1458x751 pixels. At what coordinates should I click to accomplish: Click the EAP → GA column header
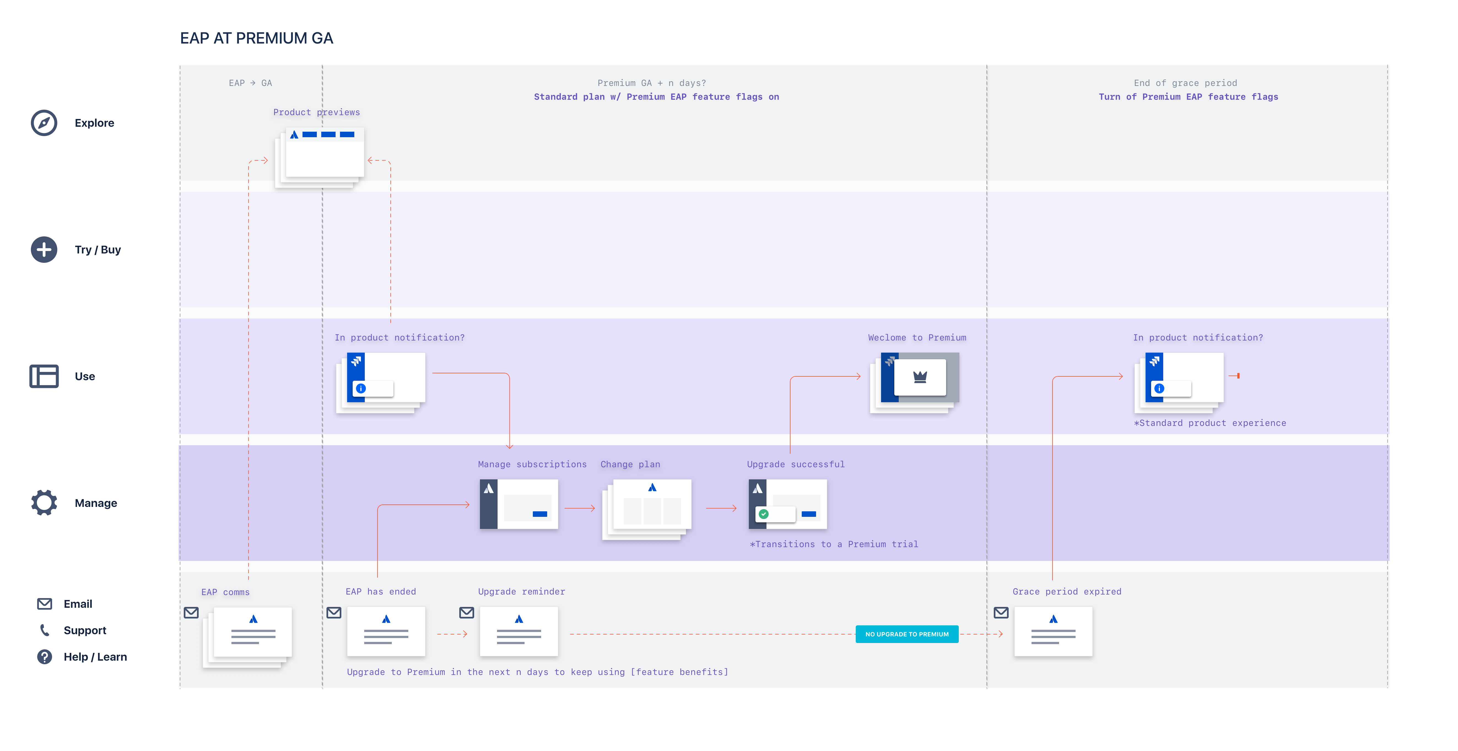[250, 83]
